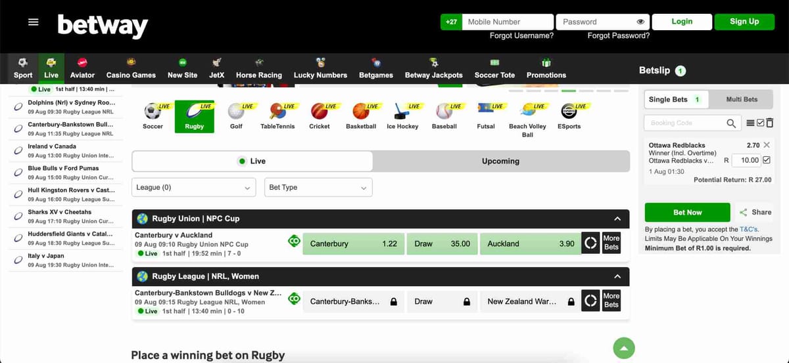Click the Password input field
The image size is (789, 363).
click(602, 22)
